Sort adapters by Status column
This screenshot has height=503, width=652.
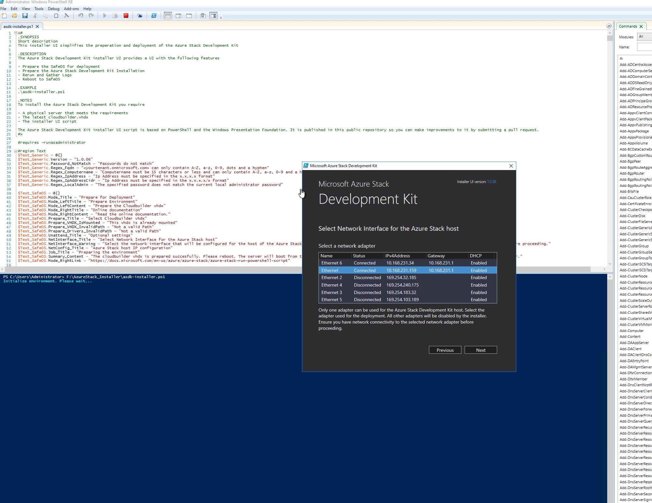(368, 256)
